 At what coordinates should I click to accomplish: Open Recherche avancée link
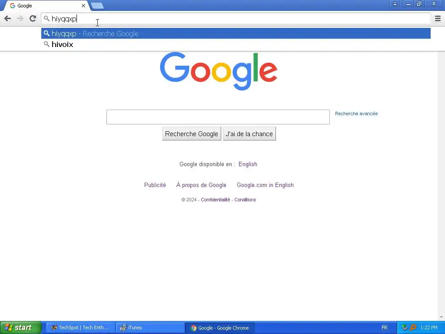pyautogui.click(x=356, y=114)
